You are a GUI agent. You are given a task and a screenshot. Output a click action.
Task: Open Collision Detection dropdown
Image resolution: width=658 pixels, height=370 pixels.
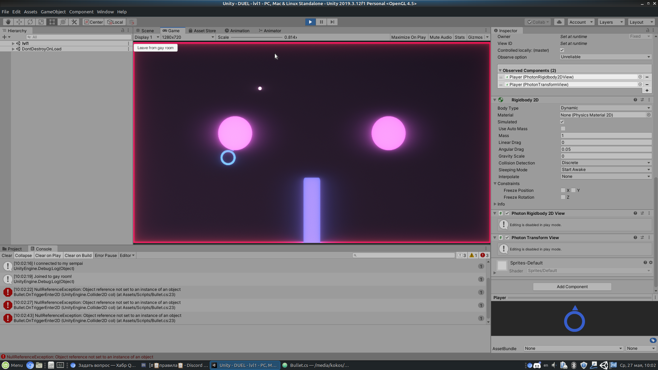click(606, 163)
